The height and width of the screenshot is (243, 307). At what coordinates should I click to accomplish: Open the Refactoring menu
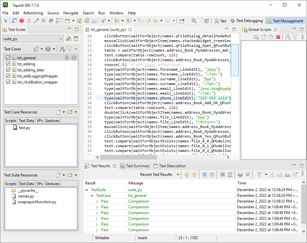pos(33,13)
